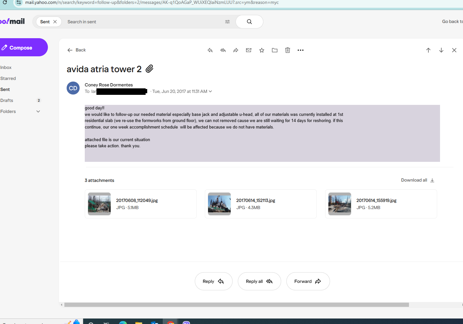Screen dimensions: 463x324
Task: Click the scrollbar's left arrow
Action: [61, 305]
